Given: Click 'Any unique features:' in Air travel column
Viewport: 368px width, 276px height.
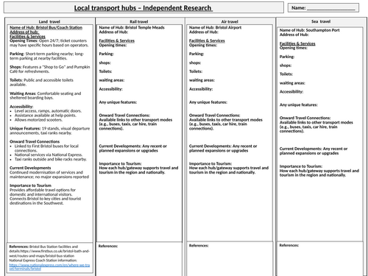Looking at the screenshot, I should tap(208, 102).
